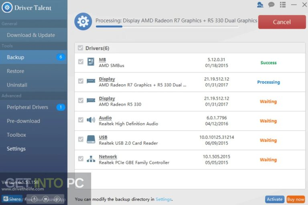This screenshot has width=308, height=205.
Task: Go to Peripheral Drivers in sidebar
Action: point(27,107)
